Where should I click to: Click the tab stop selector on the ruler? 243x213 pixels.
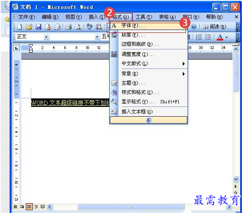point(17,48)
